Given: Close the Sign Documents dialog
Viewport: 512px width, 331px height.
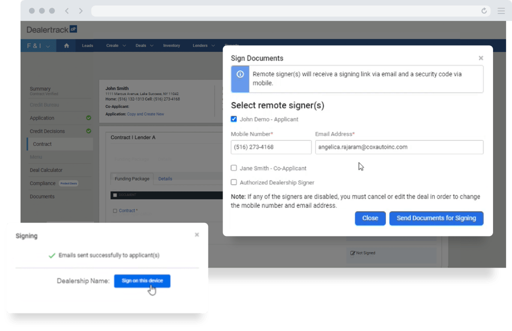Looking at the screenshot, I should coord(480,58).
